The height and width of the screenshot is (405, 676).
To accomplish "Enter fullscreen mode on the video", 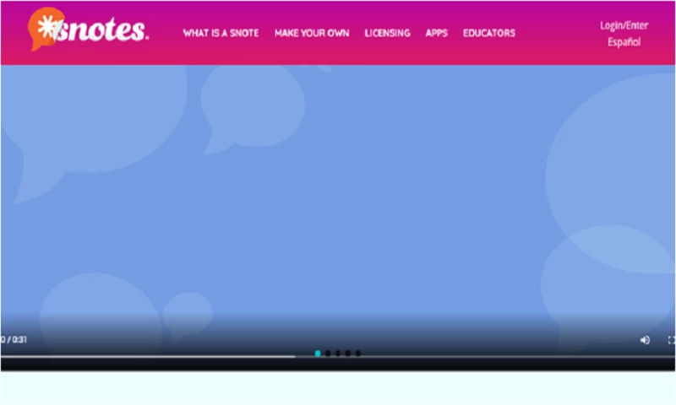I will pyautogui.click(x=672, y=340).
